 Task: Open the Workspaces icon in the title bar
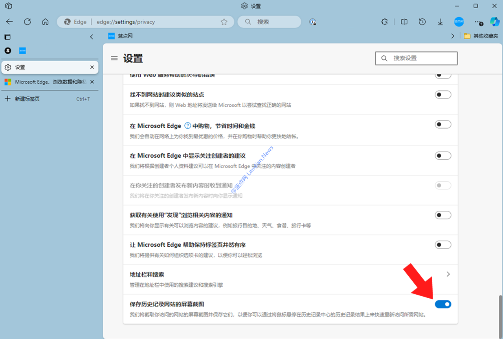click(x=8, y=6)
